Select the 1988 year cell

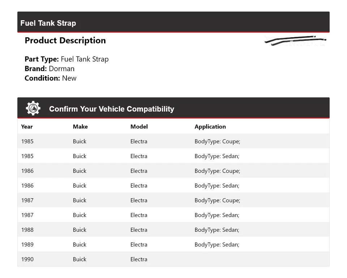pyautogui.click(x=27, y=230)
